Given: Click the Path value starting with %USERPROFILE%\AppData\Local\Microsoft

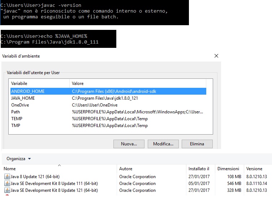Looking at the screenshot, I should pos(137,112).
